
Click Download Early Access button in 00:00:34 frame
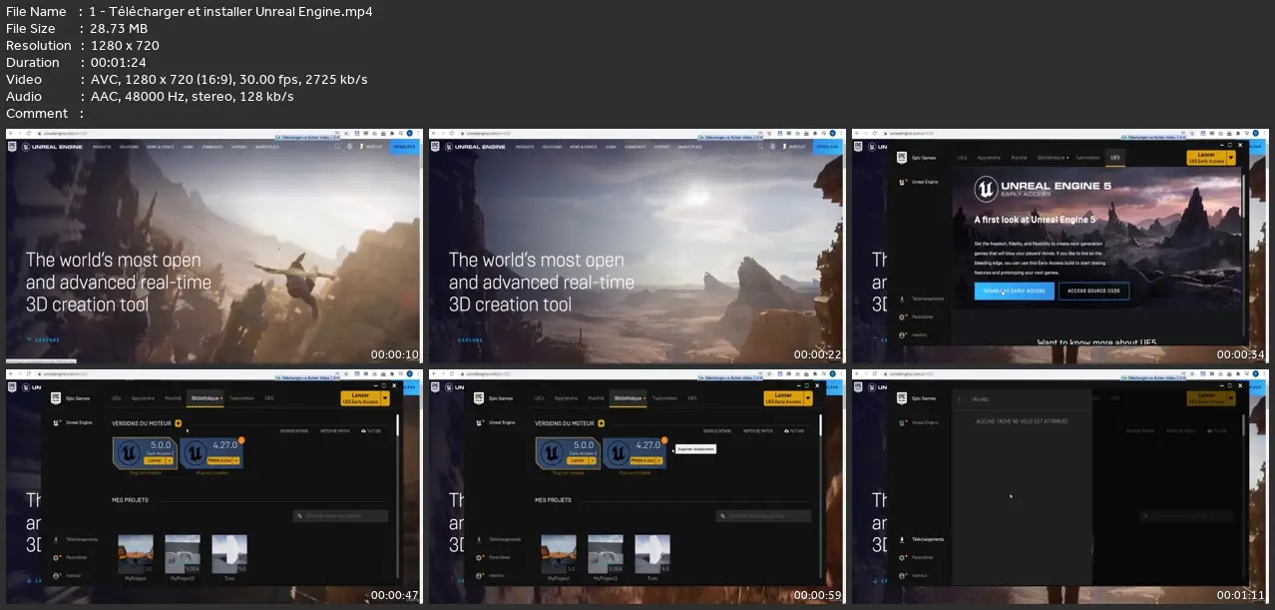(1015, 291)
